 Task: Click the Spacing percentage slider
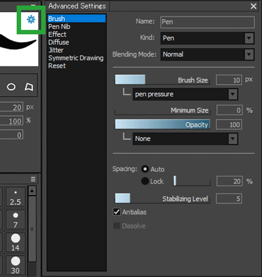click(192, 181)
